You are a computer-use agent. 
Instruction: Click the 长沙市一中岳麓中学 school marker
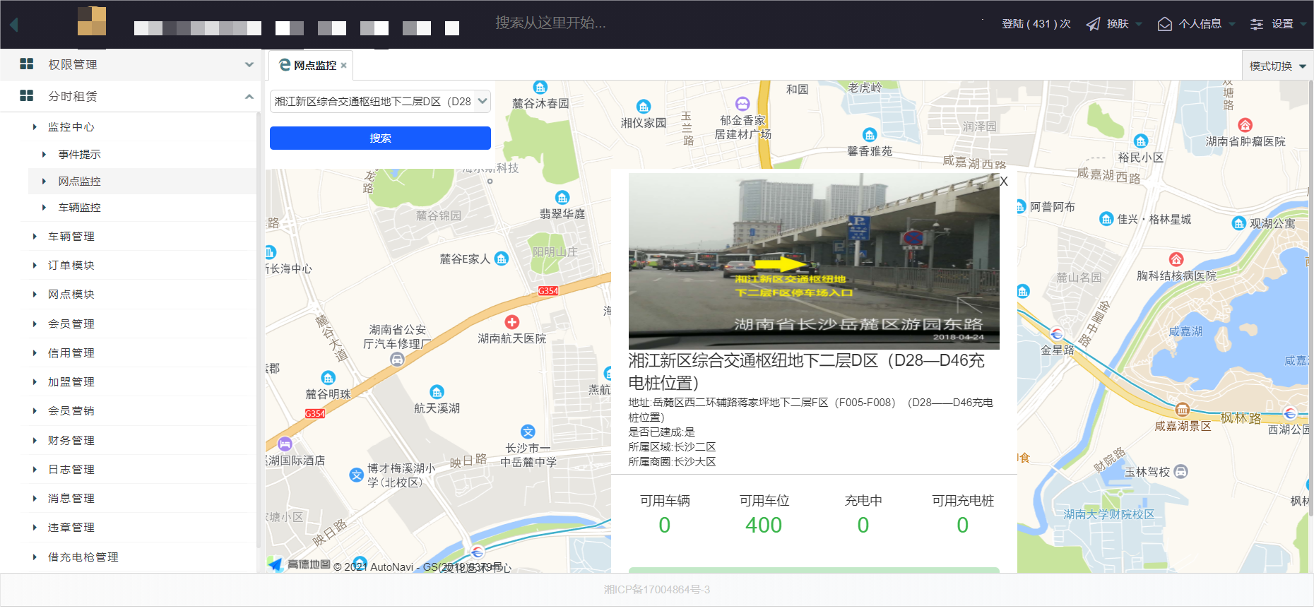[528, 432]
